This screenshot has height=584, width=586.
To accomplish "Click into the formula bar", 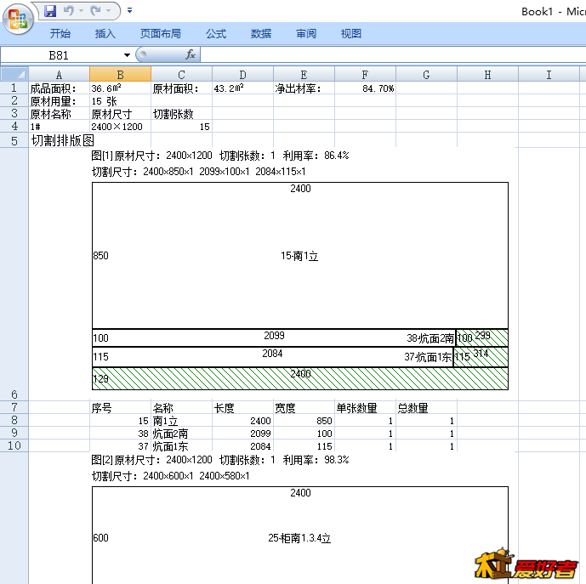I will click(x=392, y=55).
